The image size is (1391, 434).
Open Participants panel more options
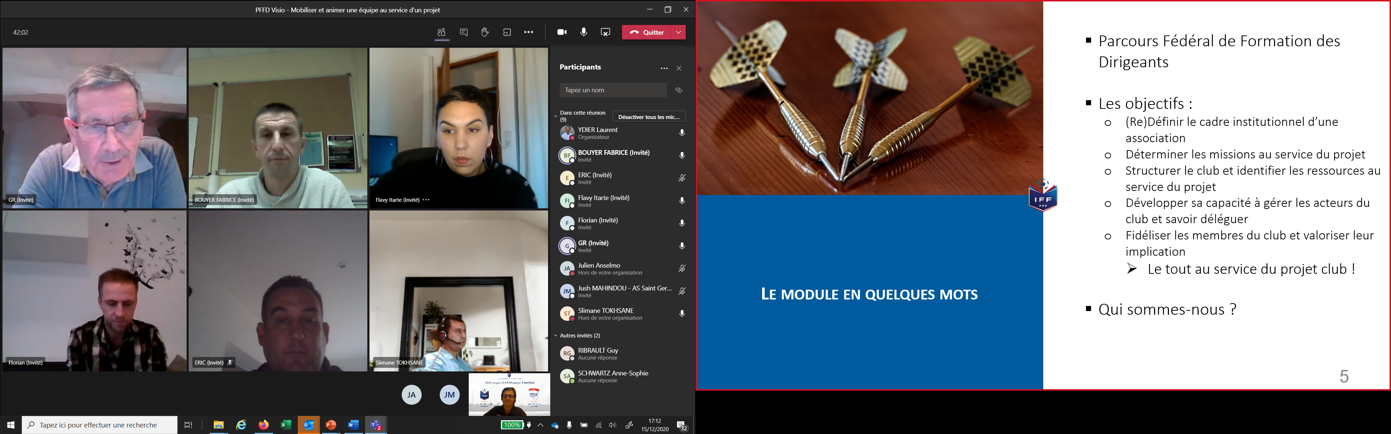point(664,68)
